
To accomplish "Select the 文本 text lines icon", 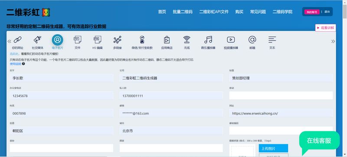I will (272, 40).
